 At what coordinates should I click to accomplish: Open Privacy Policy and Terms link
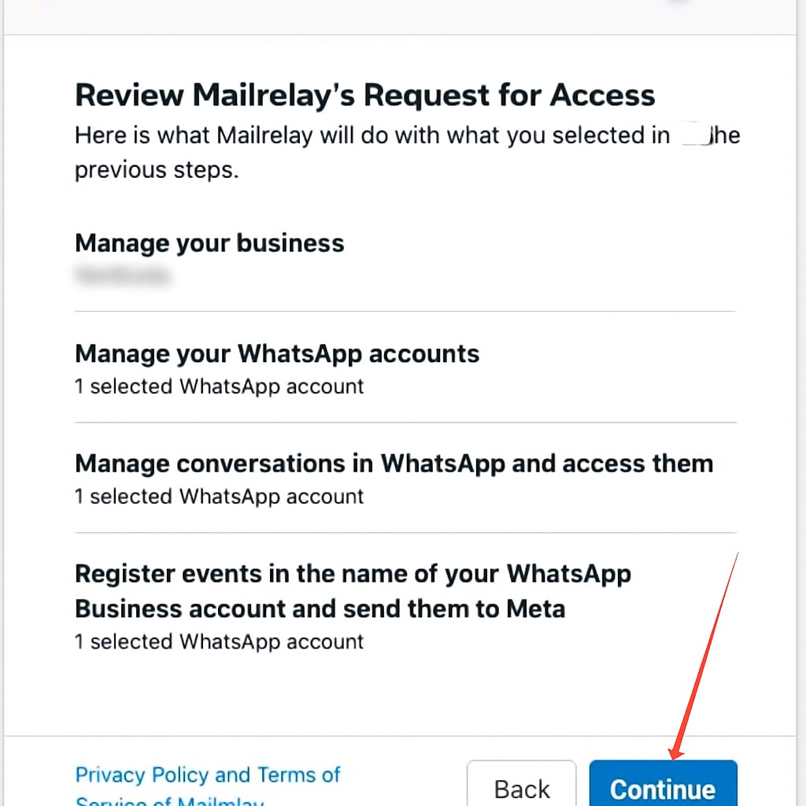tap(208, 775)
